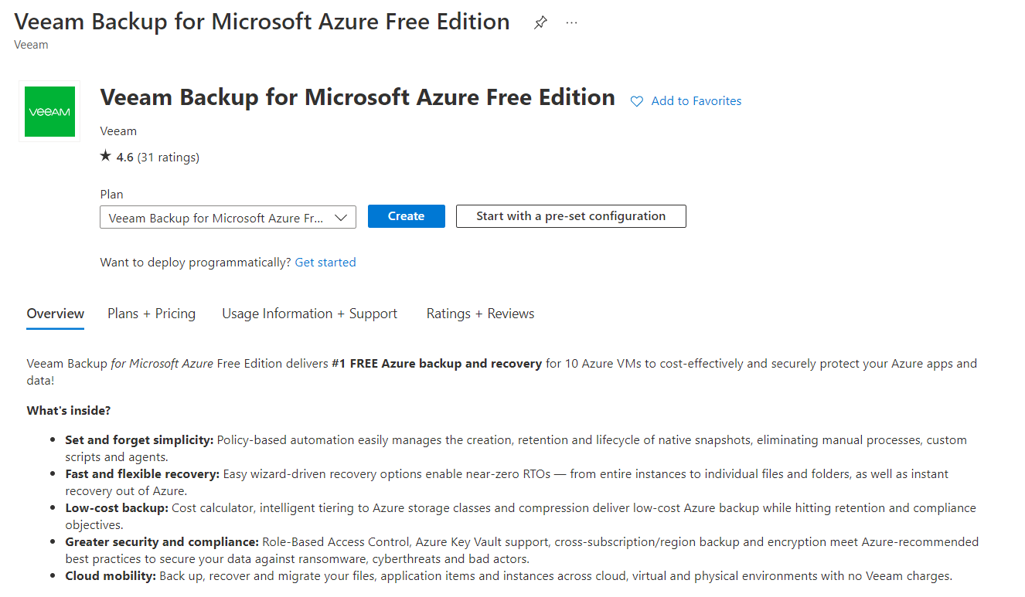Click the pin icon next to the page title
Image resolution: width=1025 pixels, height=597 pixels.
point(540,22)
